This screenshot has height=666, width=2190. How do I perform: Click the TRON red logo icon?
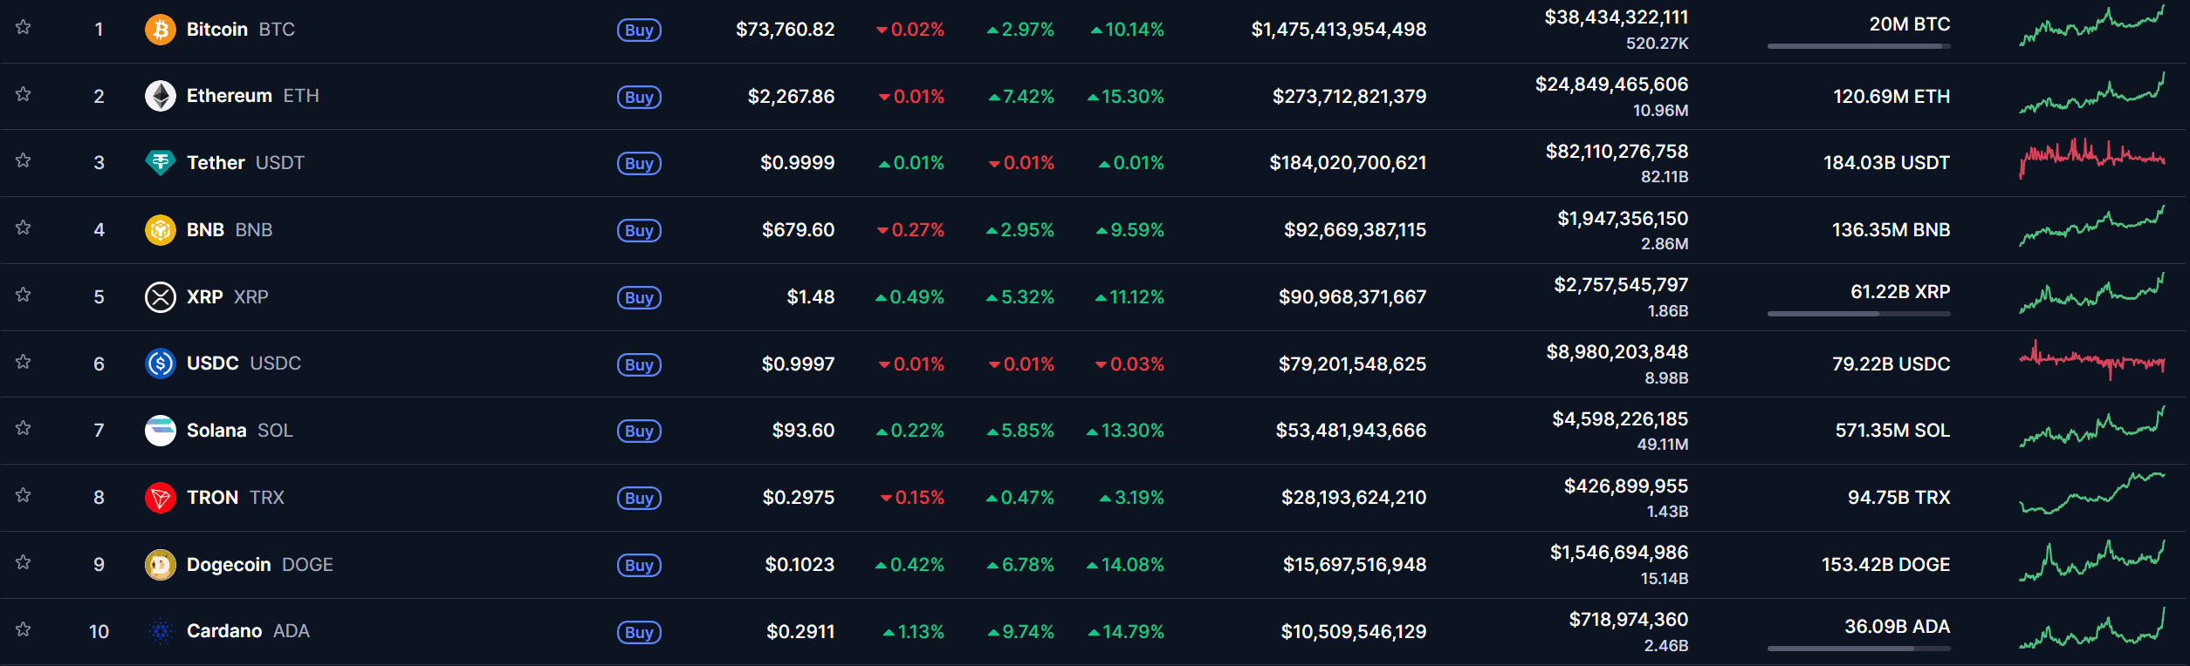tap(160, 498)
